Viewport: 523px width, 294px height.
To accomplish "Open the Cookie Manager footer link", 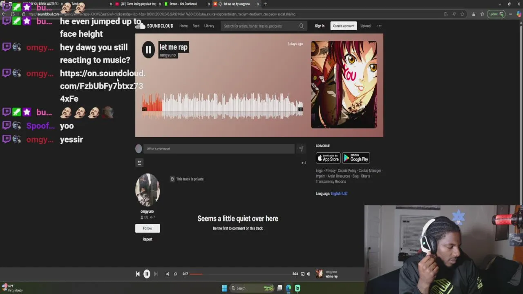I will tap(370, 171).
